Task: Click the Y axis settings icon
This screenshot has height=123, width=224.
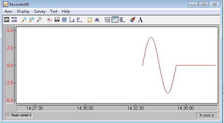Action: pos(80,20)
